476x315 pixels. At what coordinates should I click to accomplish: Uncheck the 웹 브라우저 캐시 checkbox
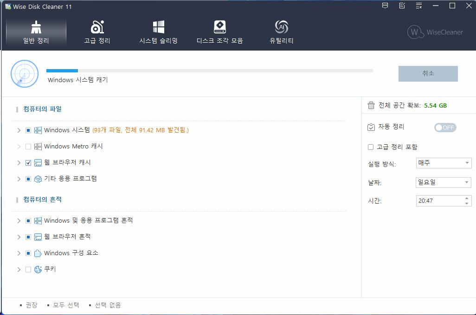(x=28, y=163)
